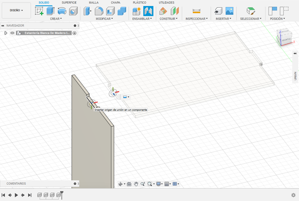Select the Create Sketch tool
The image size is (299, 201).
(39, 11)
